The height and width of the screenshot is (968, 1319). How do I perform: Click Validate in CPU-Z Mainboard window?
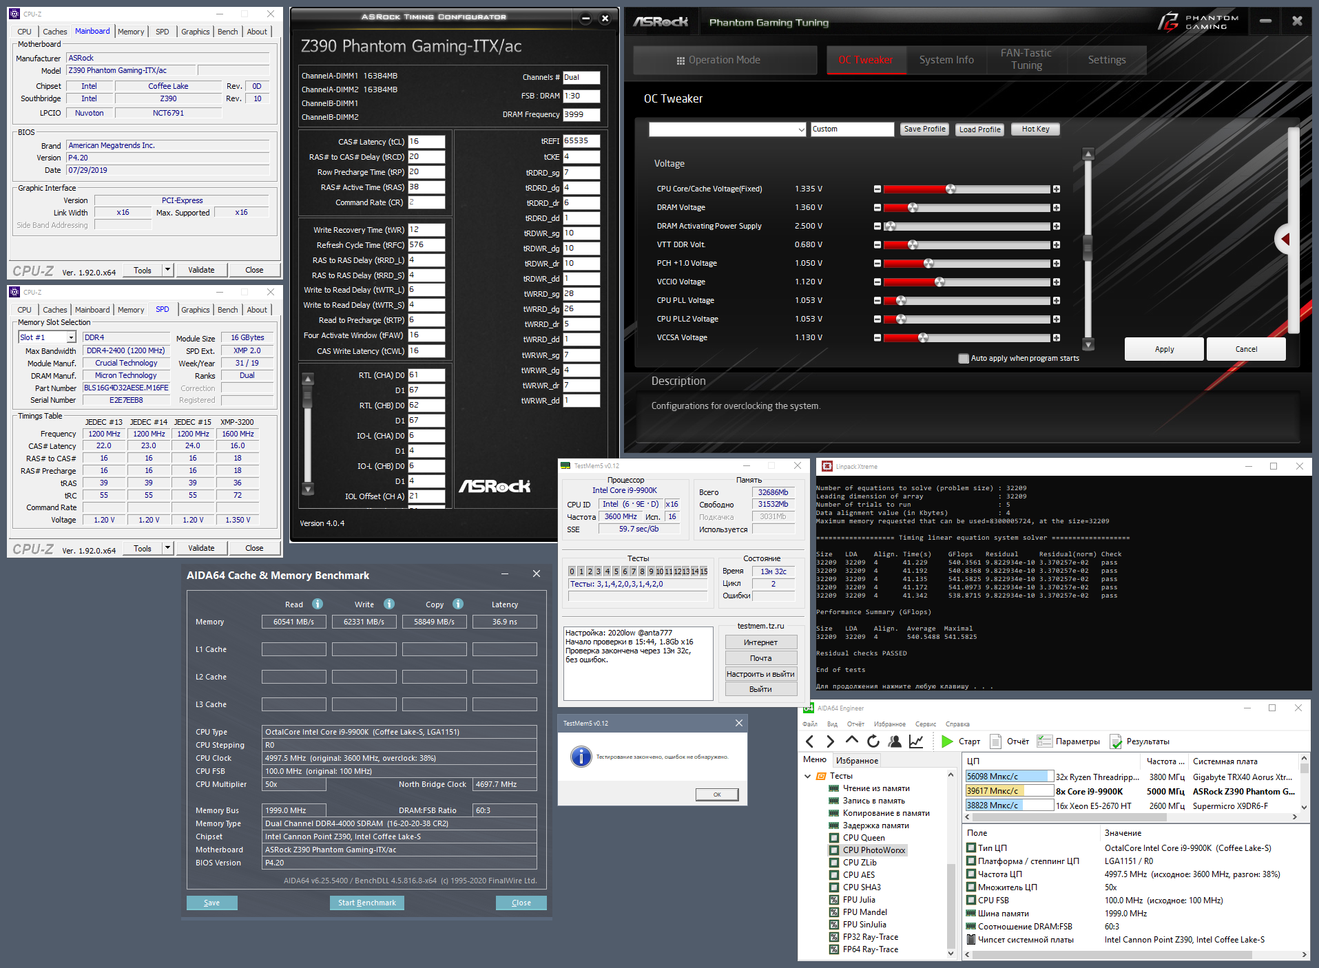(x=201, y=270)
